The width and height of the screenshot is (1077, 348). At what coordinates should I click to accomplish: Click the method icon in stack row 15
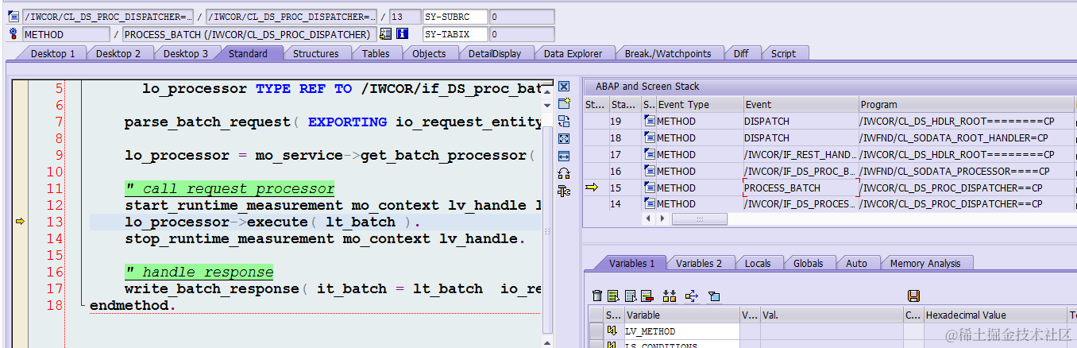tap(649, 188)
